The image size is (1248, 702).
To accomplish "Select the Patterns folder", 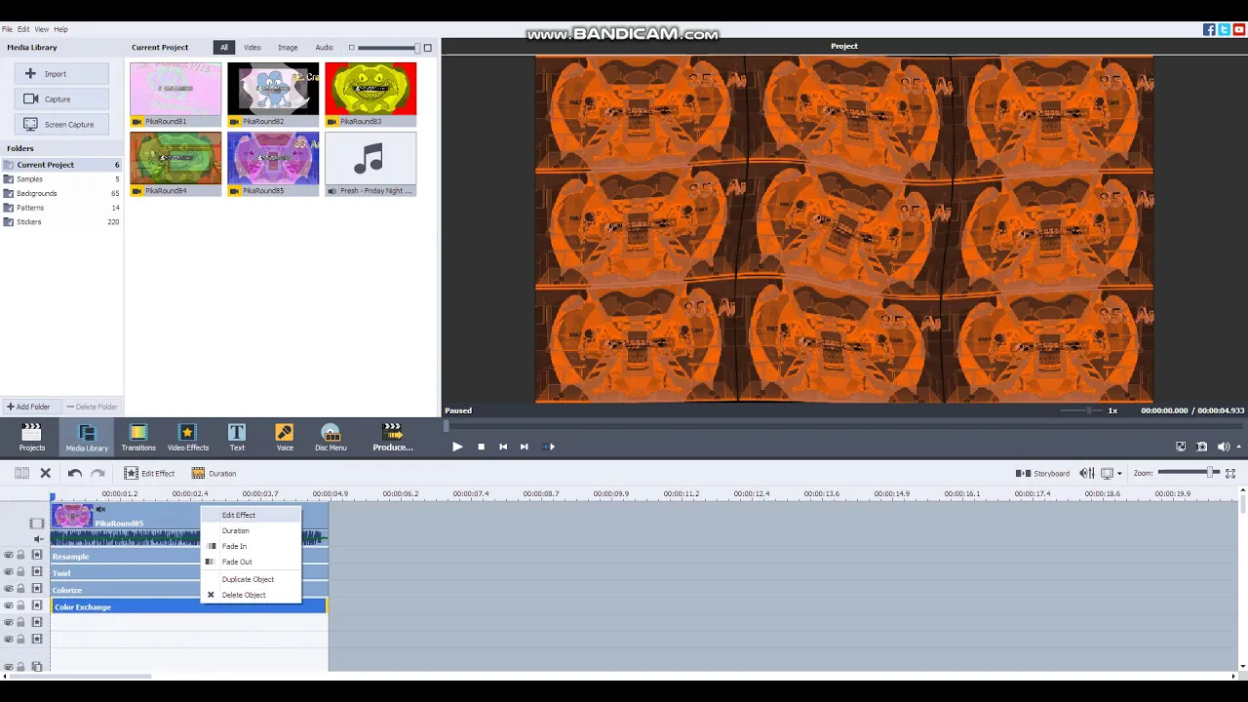I will click(x=61, y=208).
